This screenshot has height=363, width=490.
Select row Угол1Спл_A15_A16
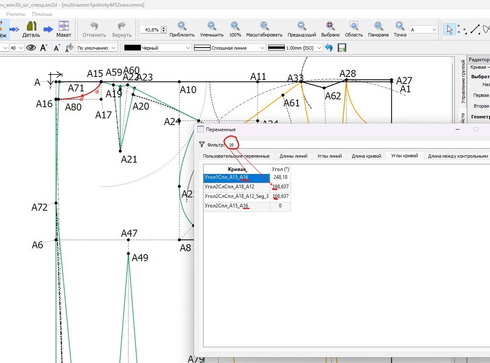(237, 177)
